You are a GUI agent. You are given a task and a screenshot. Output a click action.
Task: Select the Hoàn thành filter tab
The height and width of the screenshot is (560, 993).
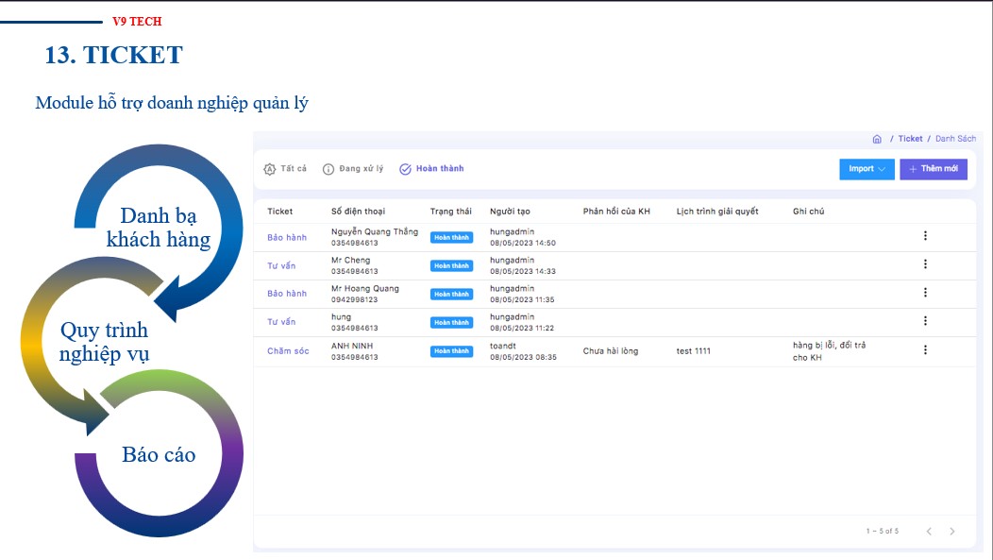coord(431,169)
